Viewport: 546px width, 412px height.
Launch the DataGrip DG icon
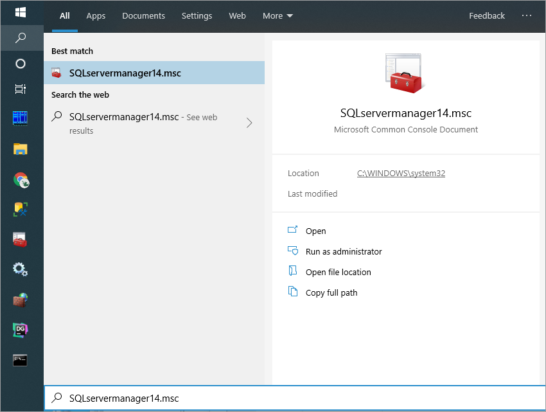tap(20, 330)
